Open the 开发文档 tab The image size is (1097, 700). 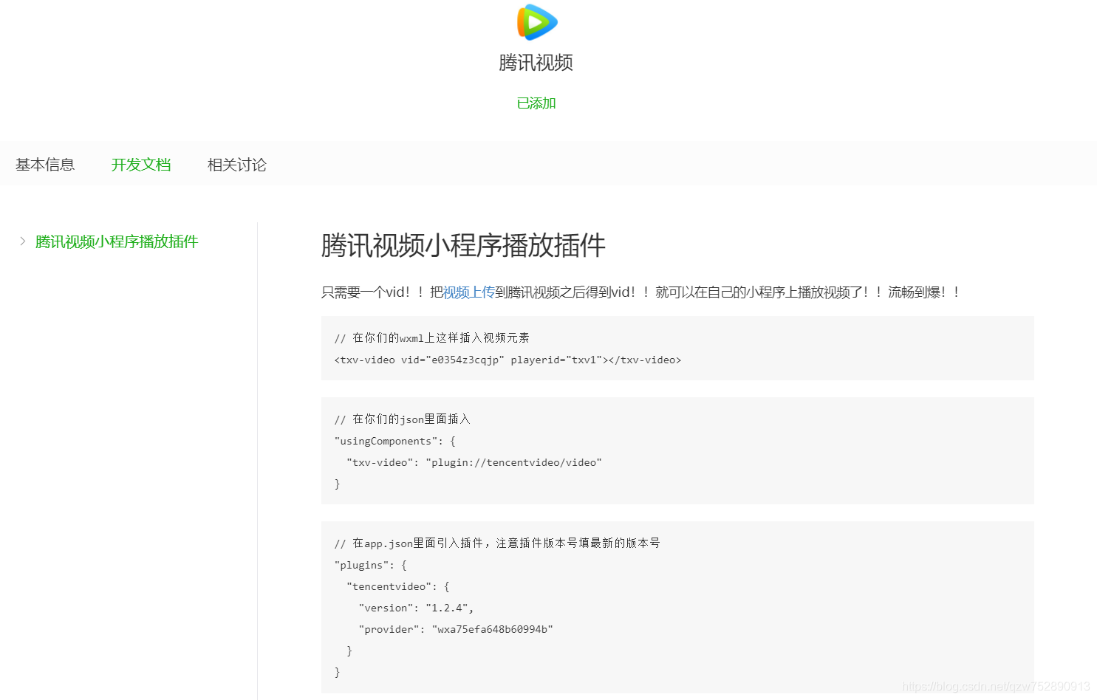coord(141,165)
